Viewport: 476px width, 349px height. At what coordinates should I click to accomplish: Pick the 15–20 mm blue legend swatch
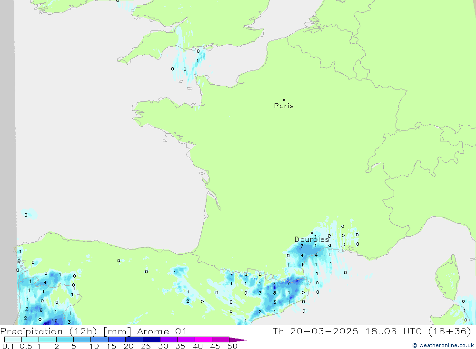117,339
